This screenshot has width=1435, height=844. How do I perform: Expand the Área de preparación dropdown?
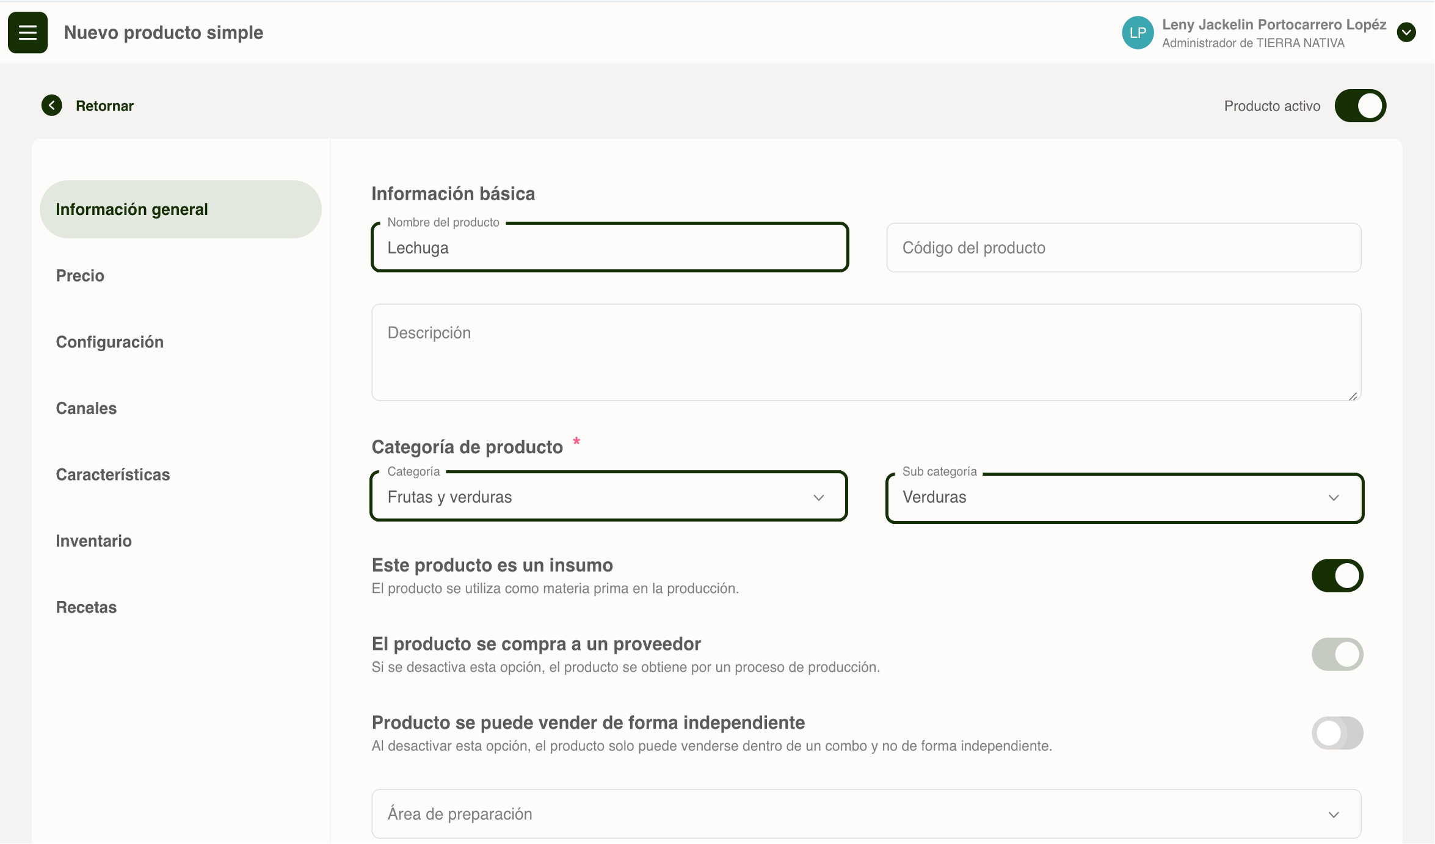(x=865, y=814)
